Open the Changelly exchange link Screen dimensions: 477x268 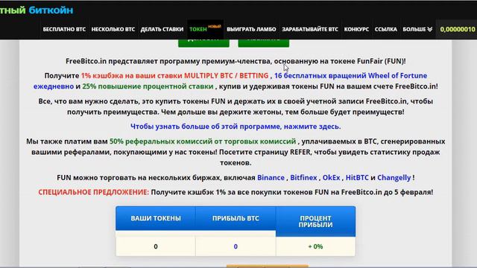394,177
